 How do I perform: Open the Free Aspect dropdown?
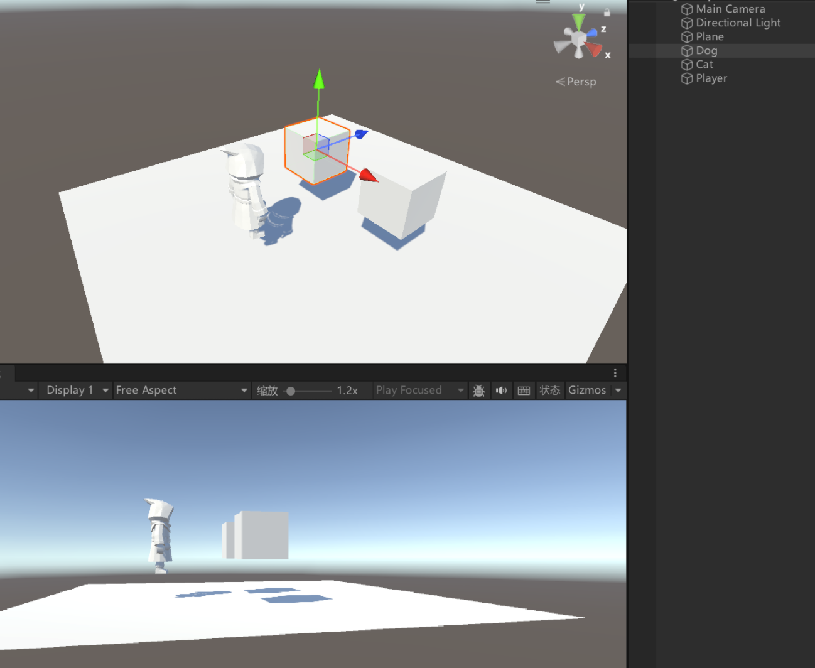click(x=181, y=390)
